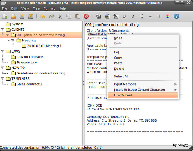Image resolution: width=193 pixels, height=151 pixels.
Task: Click the paperclip attachments toolbar icon
Action: tap(116, 16)
